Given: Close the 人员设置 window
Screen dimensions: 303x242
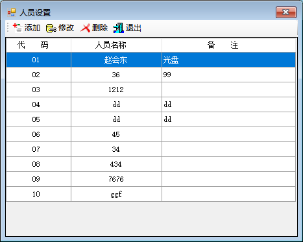Looking at the screenshot, I should coord(286,12).
